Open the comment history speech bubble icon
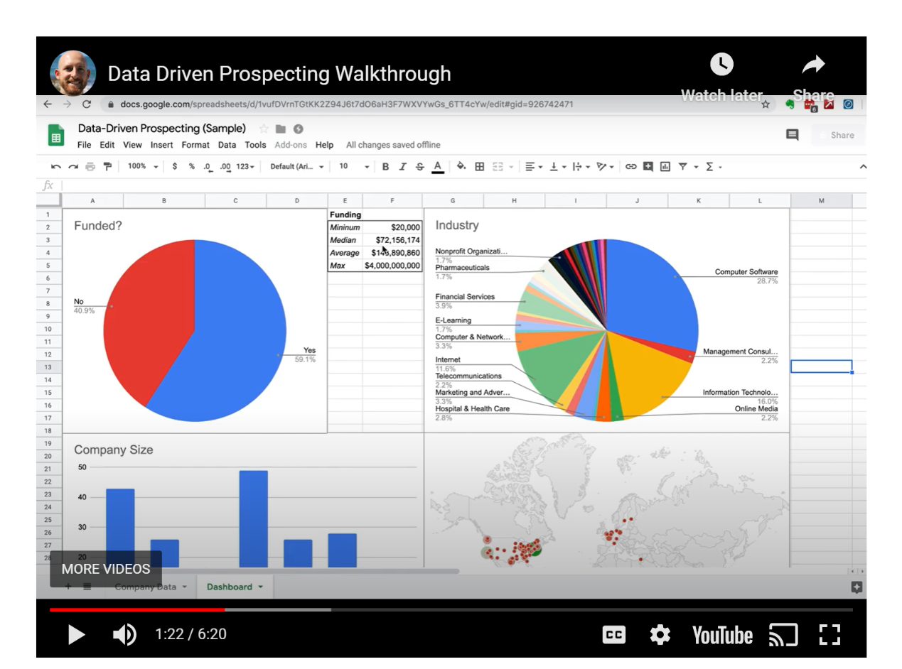Screen dimensions: 902x669 tap(793, 135)
